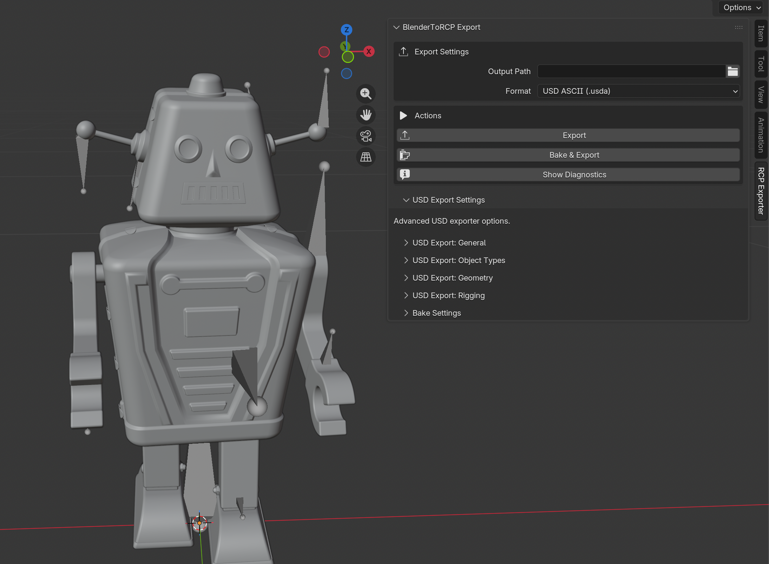Viewport: 769px width, 564px height.
Task: Open the folder browser for Output Path
Action: [x=732, y=71]
